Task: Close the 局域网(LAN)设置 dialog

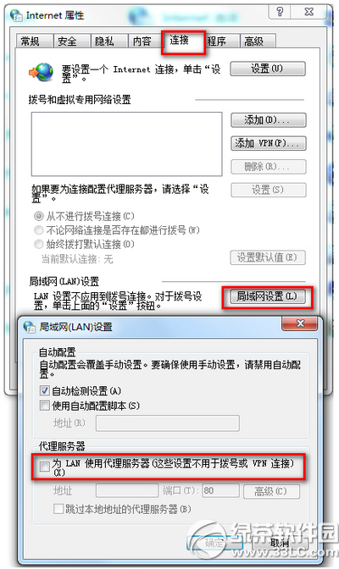Action: (x=300, y=323)
